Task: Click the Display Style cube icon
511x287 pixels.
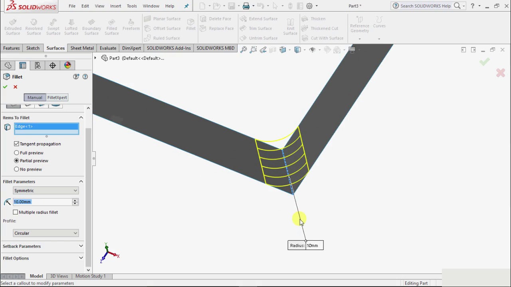Action: (x=297, y=50)
